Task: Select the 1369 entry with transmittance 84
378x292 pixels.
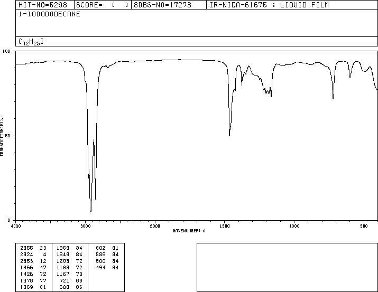Action: 63,248
